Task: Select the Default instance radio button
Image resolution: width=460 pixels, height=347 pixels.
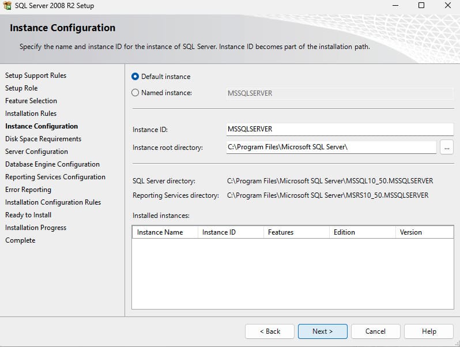Action: (x=135, y=77)
